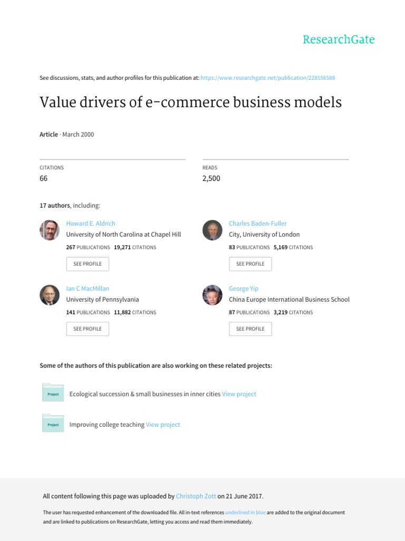Open Charles Baden-Fuller author link
The image size is (405, 541).
coord(258,223)
